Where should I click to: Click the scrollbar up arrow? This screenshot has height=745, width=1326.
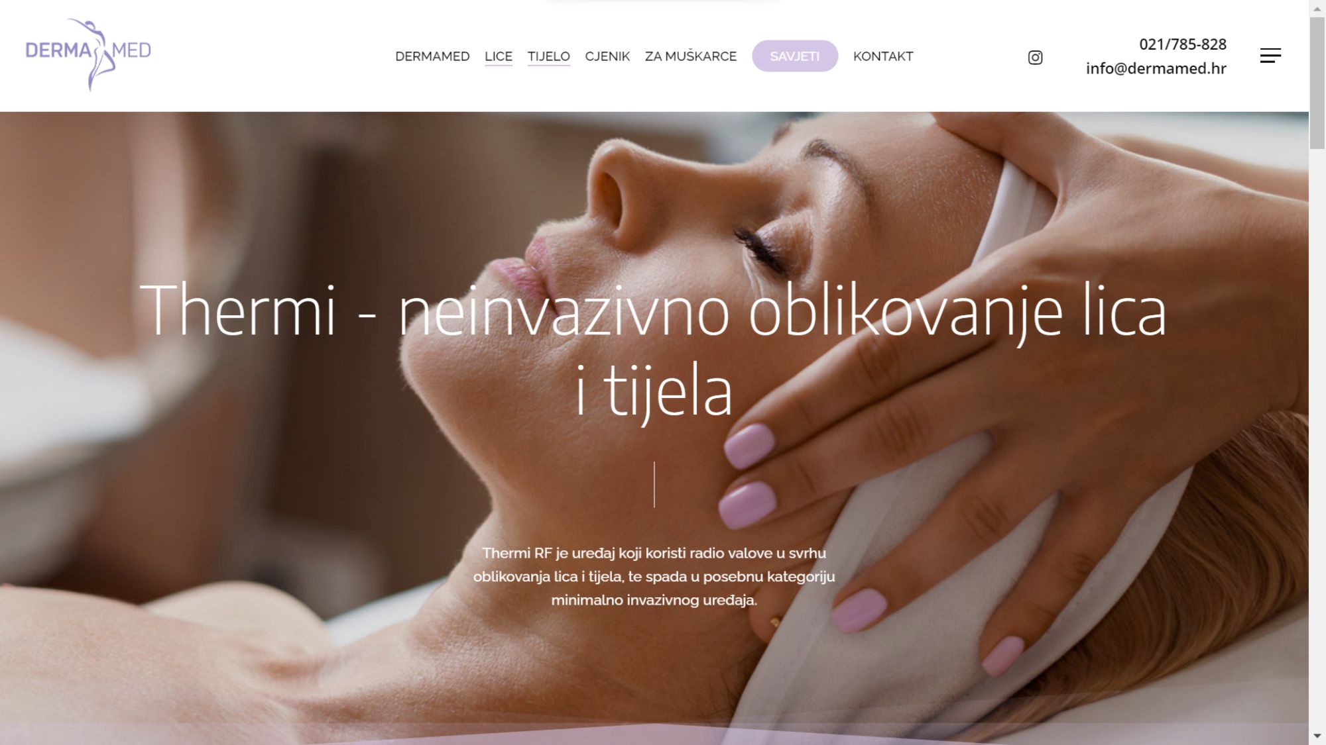(x=1317, y=8)
